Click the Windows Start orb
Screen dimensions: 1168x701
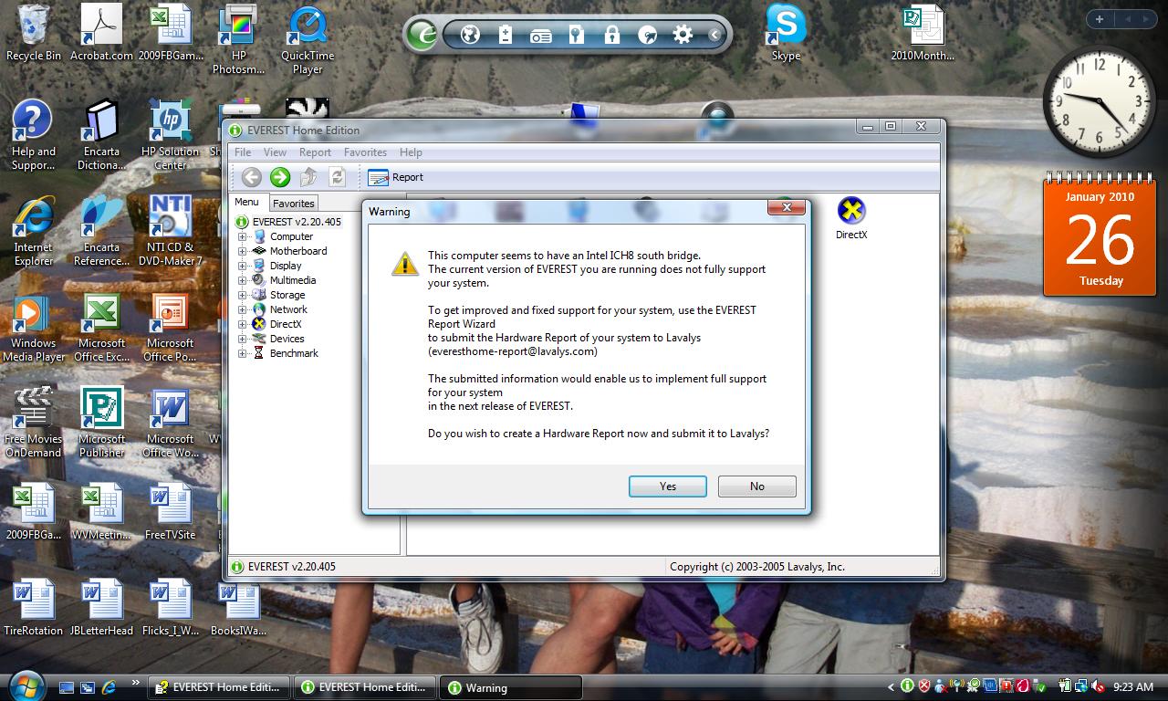pos(26,685)
